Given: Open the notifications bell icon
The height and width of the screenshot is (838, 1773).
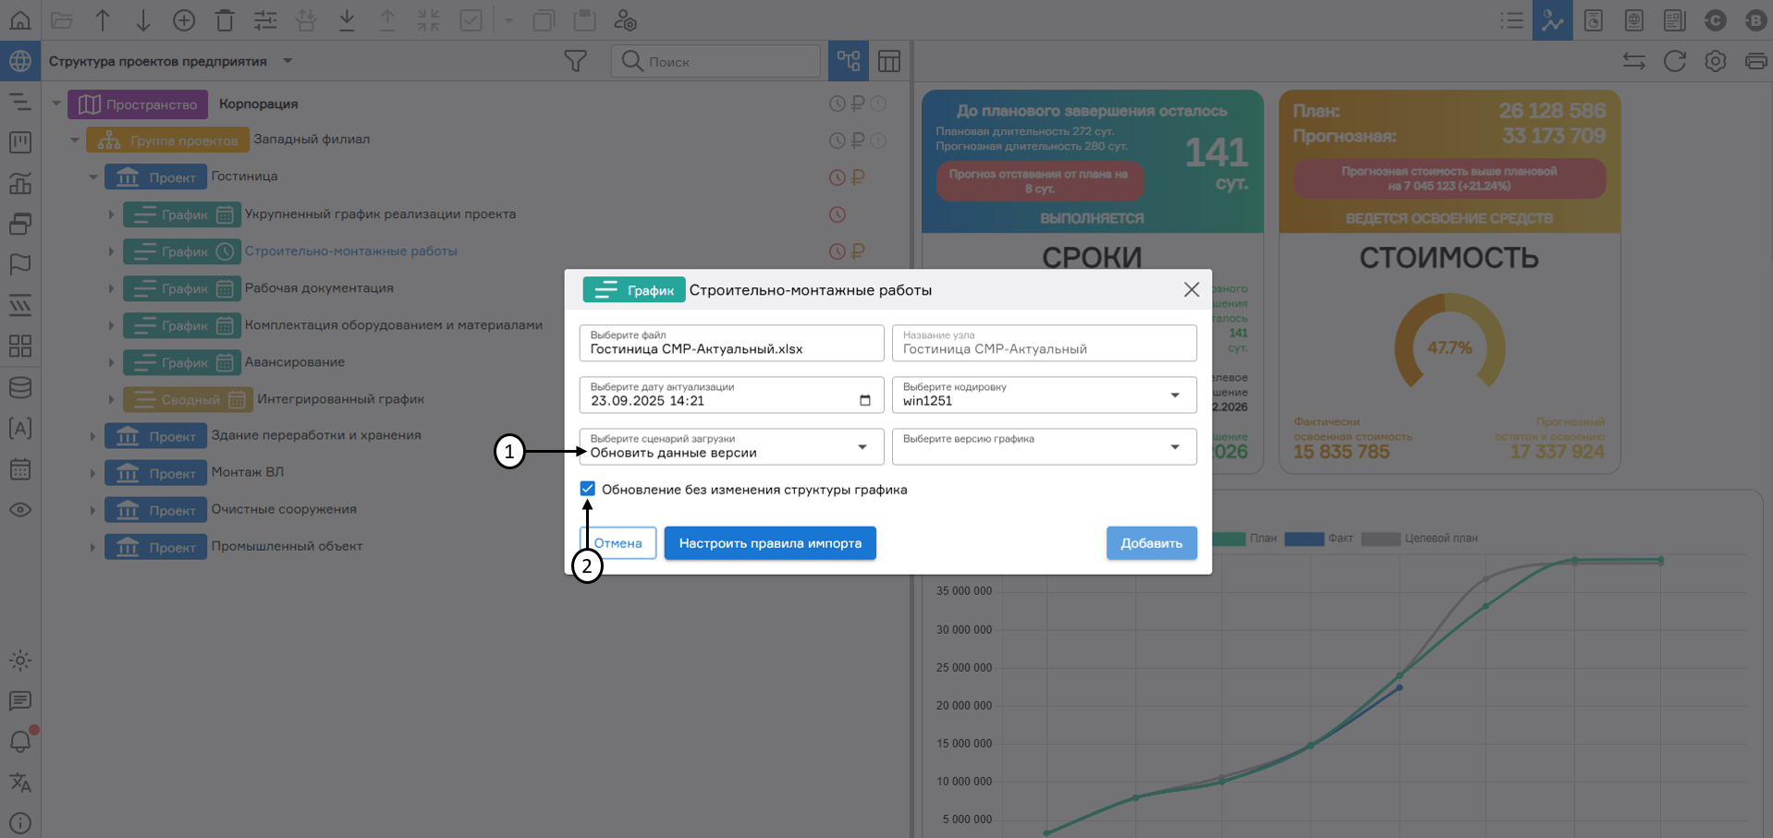Looking at the screenshot, I should [20, 741].
